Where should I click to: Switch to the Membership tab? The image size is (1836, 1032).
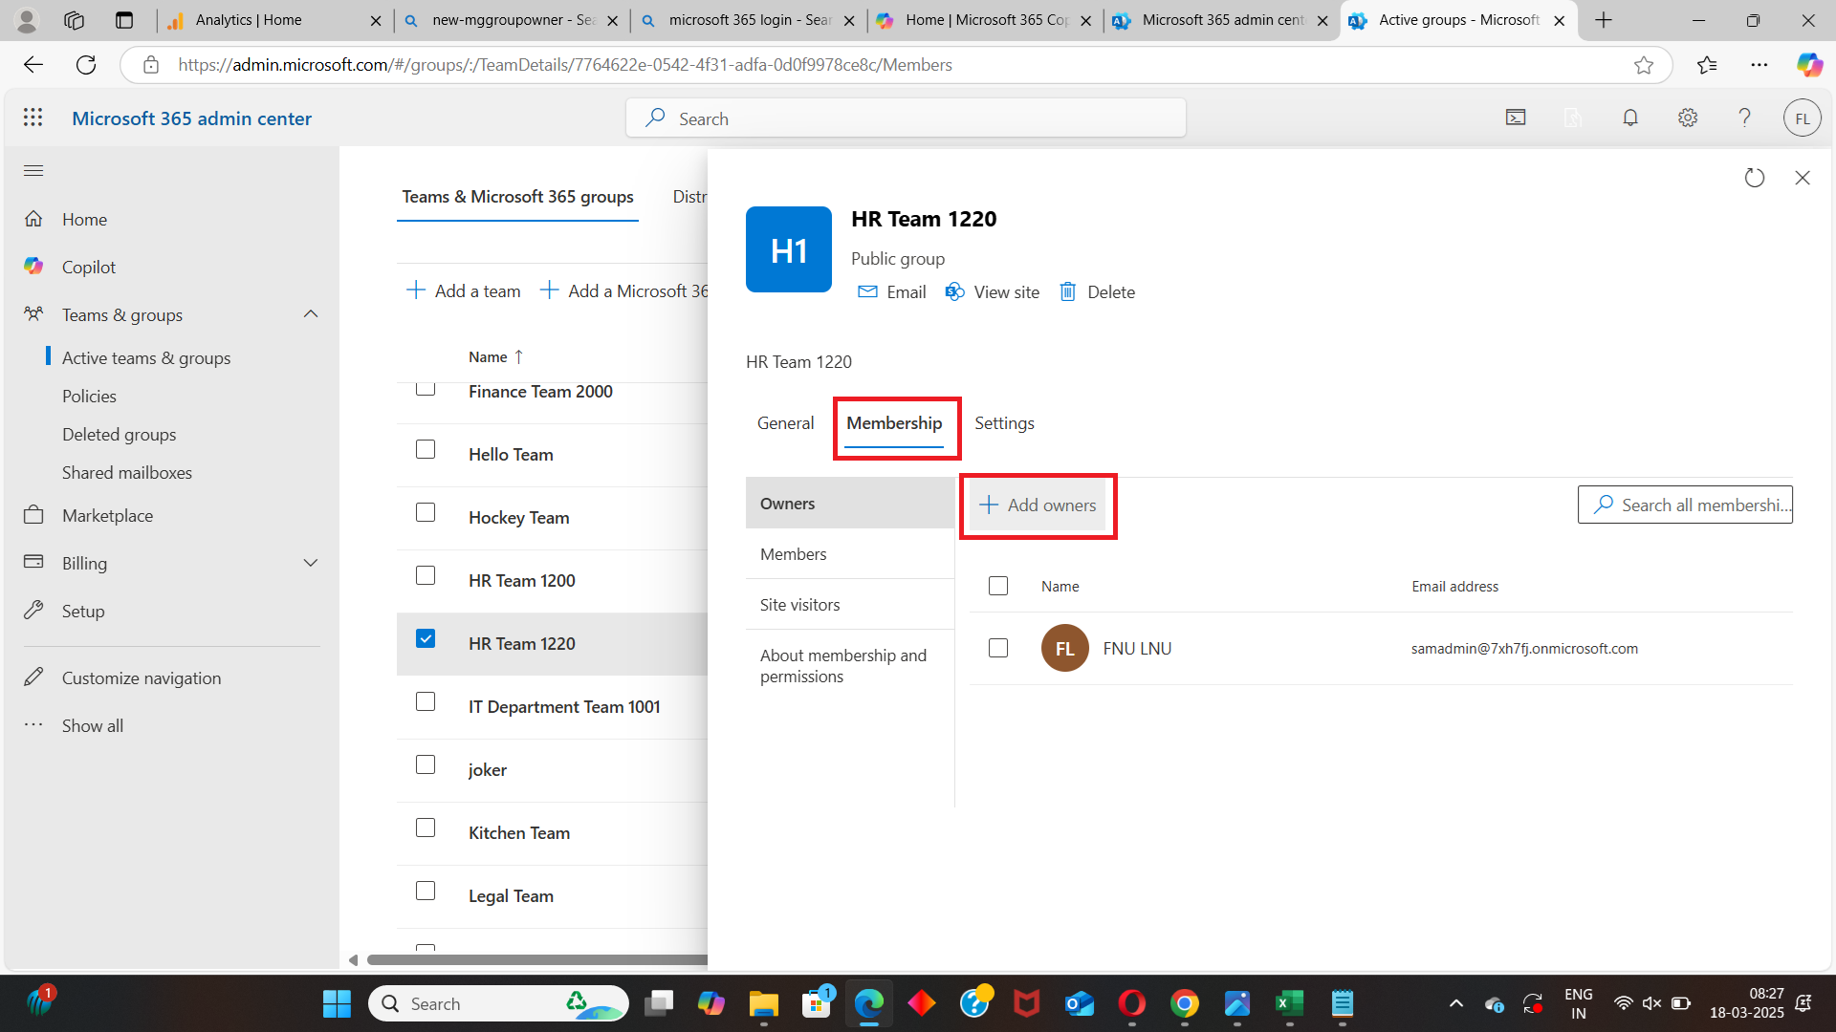coord(894,423)
